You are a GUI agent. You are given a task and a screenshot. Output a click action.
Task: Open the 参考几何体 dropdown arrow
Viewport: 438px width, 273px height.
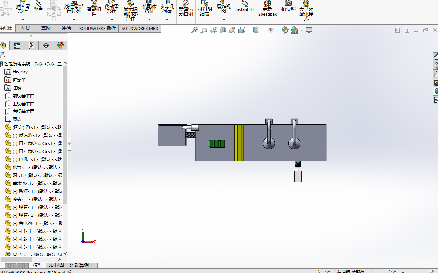167,20
